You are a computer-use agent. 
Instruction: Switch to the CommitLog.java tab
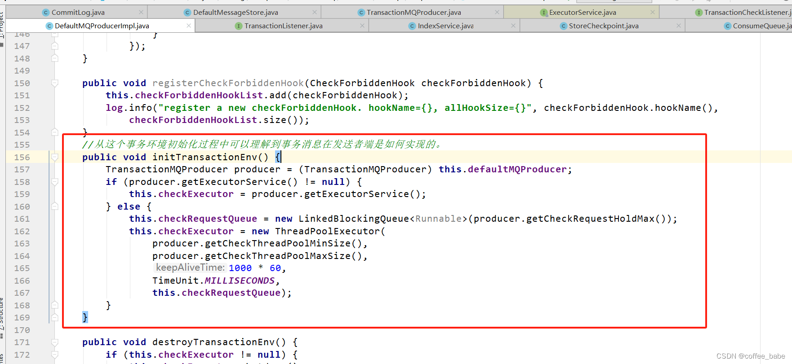pos(78,13)
